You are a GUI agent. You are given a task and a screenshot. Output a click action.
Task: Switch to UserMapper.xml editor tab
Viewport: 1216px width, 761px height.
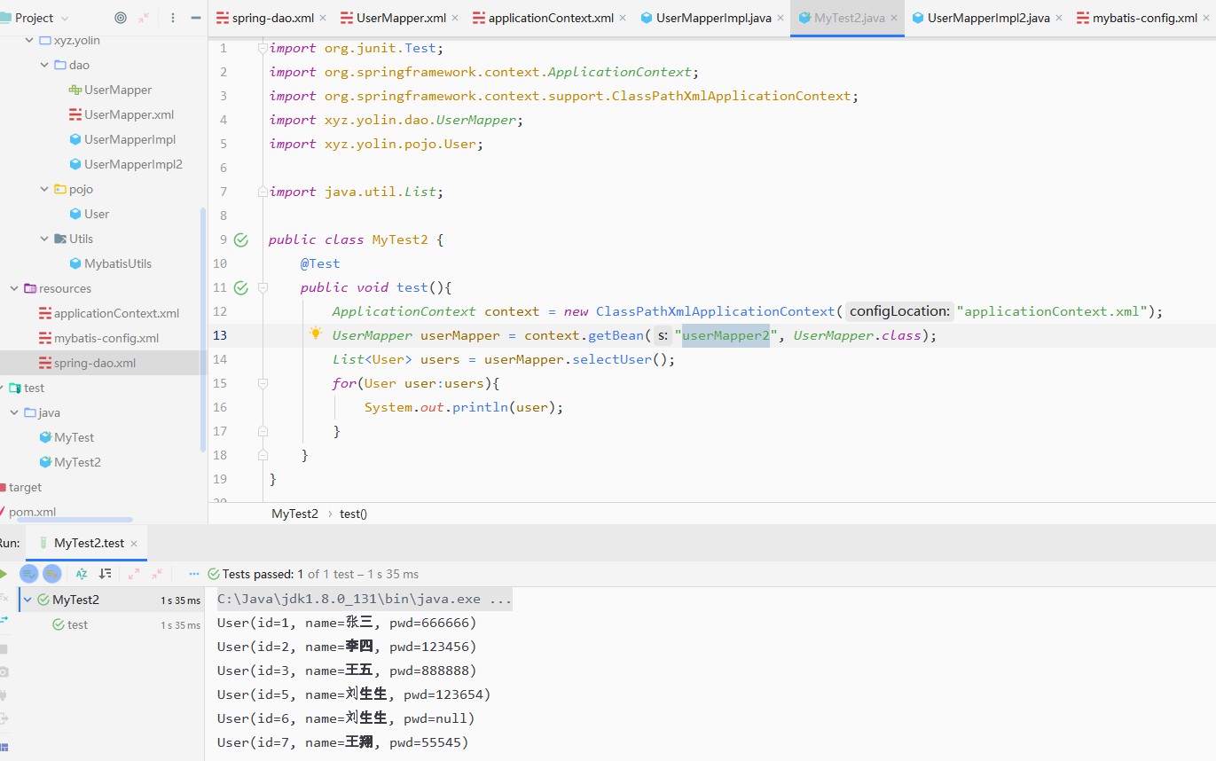click(401, 18)
